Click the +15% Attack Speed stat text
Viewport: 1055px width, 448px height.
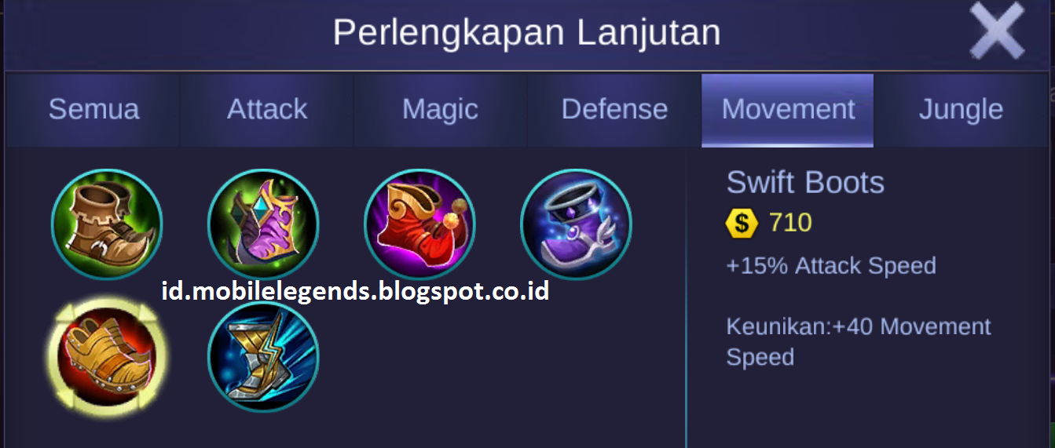pyautogui.click(x=831, y=266)
